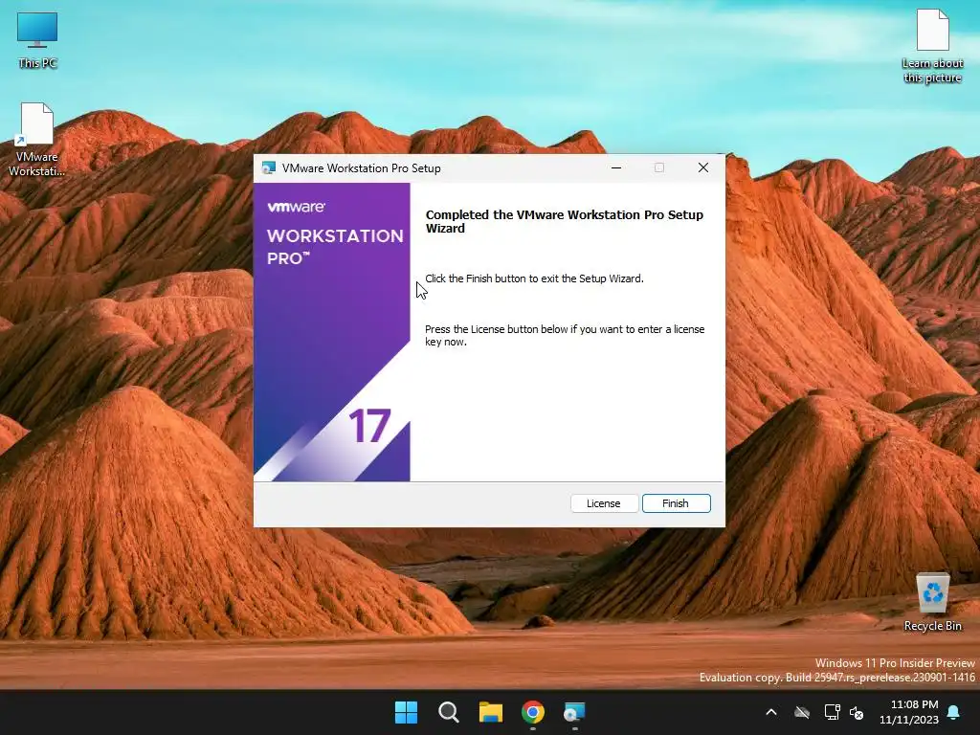
Task: Click the VMware installer taskbar icon
Action: 574,712
